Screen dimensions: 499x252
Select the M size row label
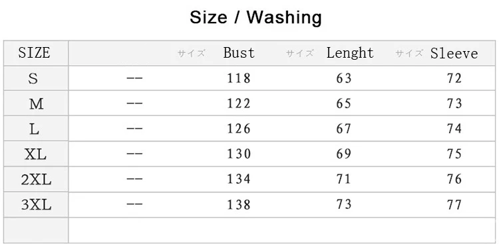coord(37,103)
